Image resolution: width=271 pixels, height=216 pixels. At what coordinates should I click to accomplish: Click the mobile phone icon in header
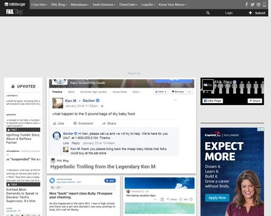pyautogui.click(x=264, y=4)
